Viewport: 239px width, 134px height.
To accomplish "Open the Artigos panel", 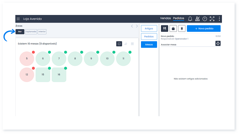I will pyautogui.click(x=149, y=29).
